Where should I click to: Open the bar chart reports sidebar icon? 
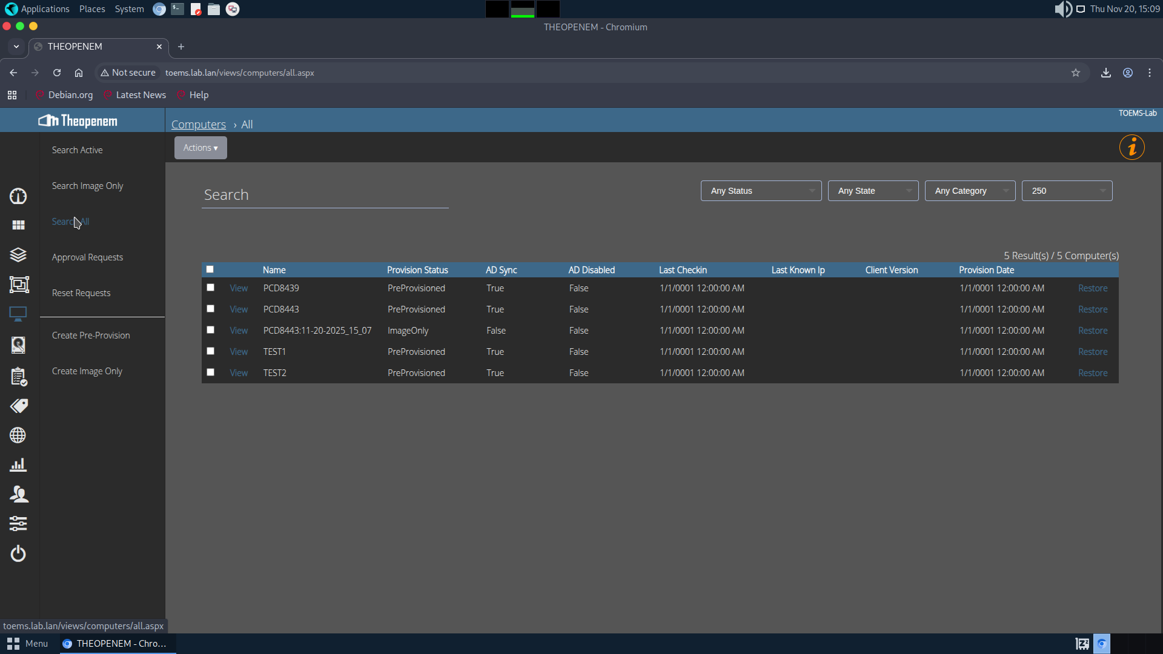click(x=18, y=464)
